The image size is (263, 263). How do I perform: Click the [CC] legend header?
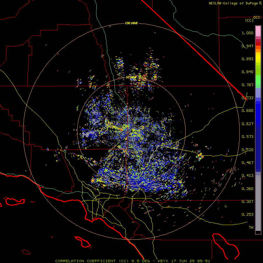250,20
